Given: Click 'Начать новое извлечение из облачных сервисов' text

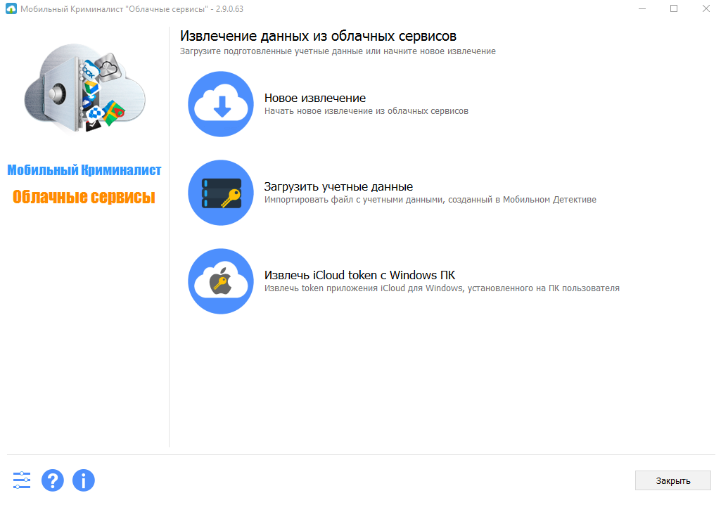Looking at the screenshot, I should click(x=366, y=111).
